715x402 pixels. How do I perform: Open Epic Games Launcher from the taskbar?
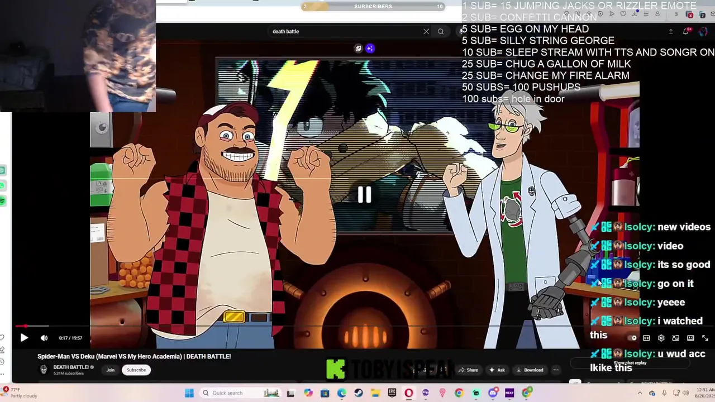click(x=392, y=393)
